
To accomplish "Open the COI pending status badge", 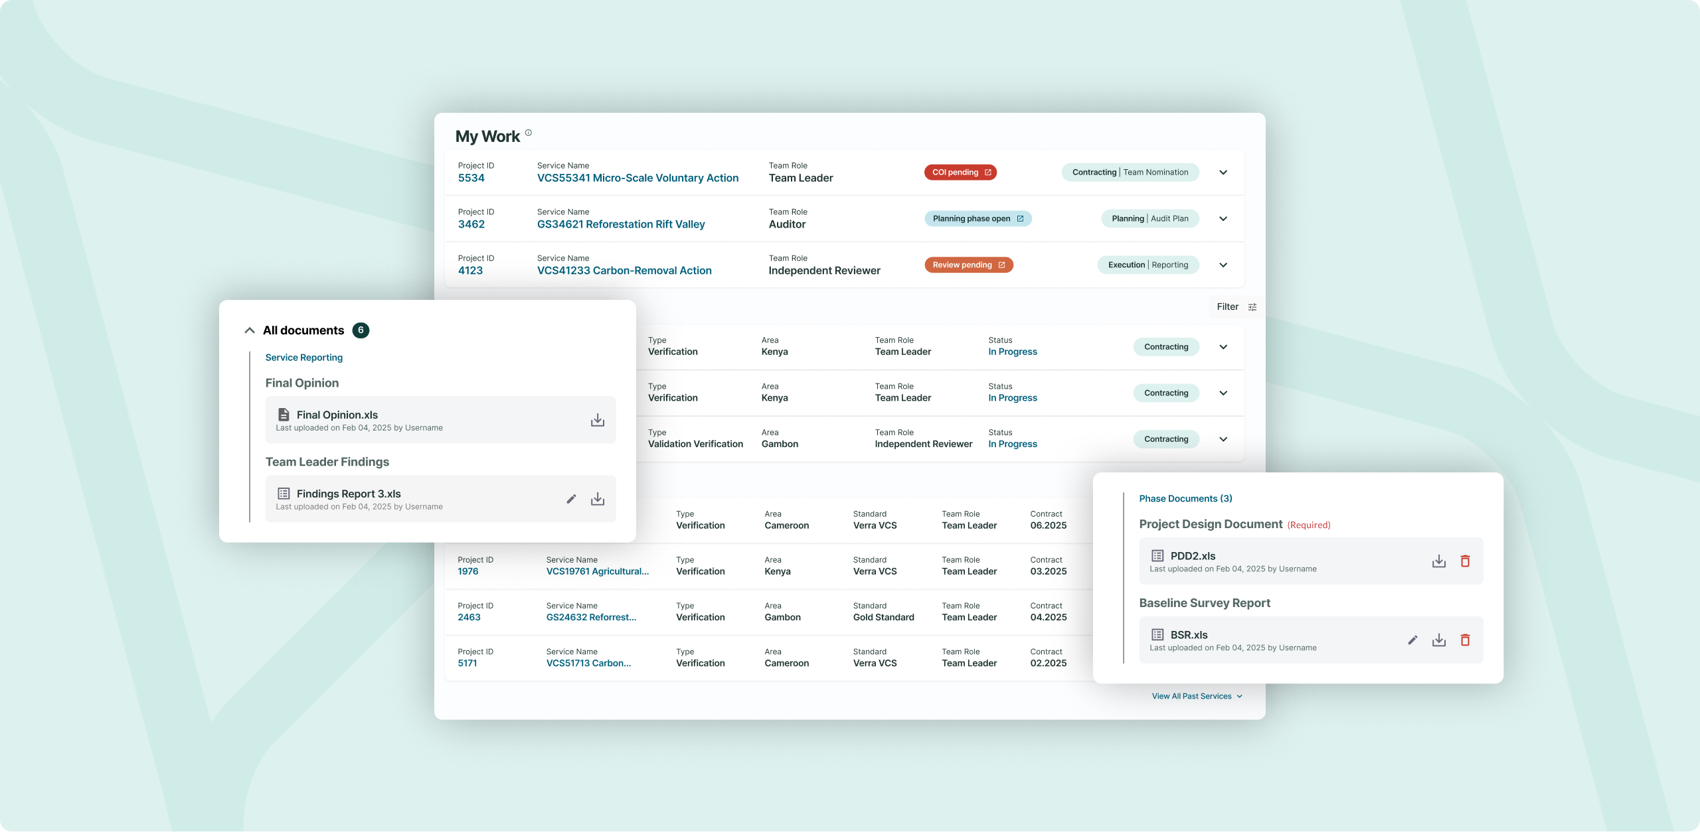I will point(960,173).
